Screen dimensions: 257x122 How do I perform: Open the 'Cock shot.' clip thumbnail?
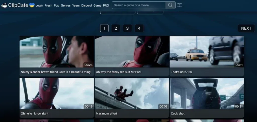point(207,93)
